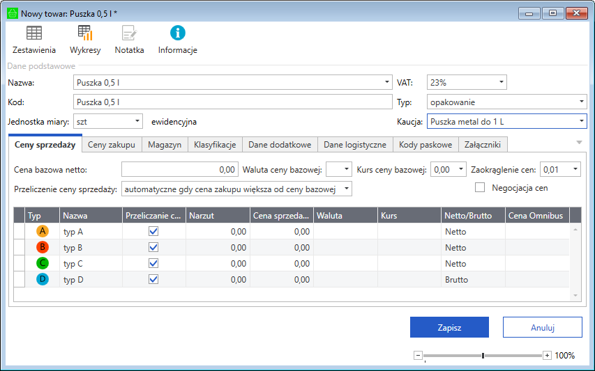The image size is (595, 371).
Task: Switch to Załączniki tab
Action: (x=483, y=145)
